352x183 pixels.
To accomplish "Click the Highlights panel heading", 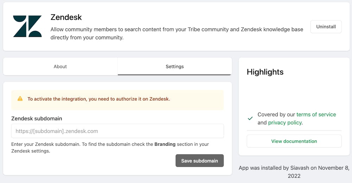I will pos(265,72).
